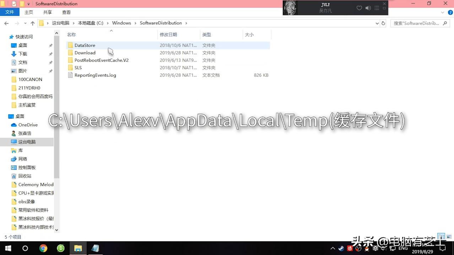454x255 pixels.
Task: Select 常用软件和资料 folder in sidebar
Action: click(33, 210)
